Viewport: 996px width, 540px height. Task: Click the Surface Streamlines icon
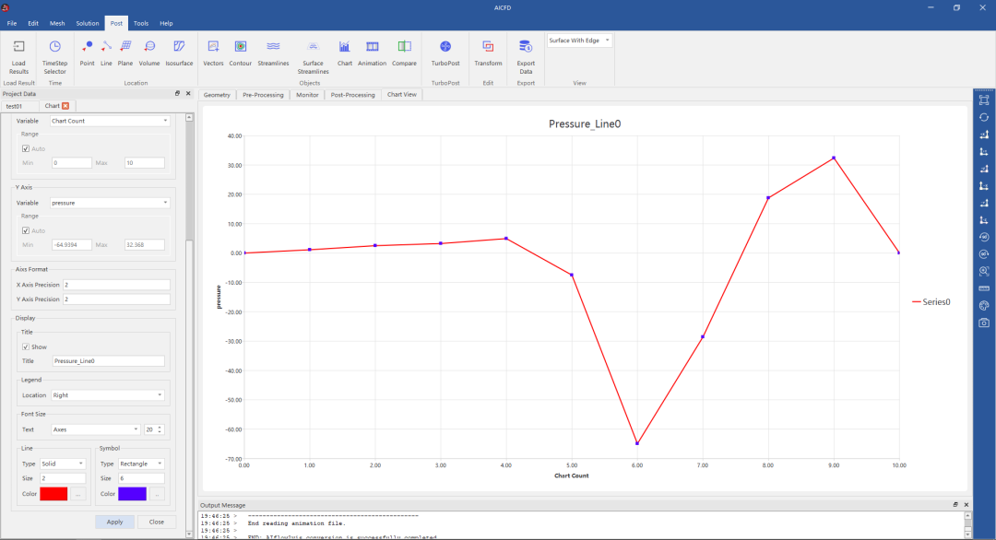pos(313,46)
